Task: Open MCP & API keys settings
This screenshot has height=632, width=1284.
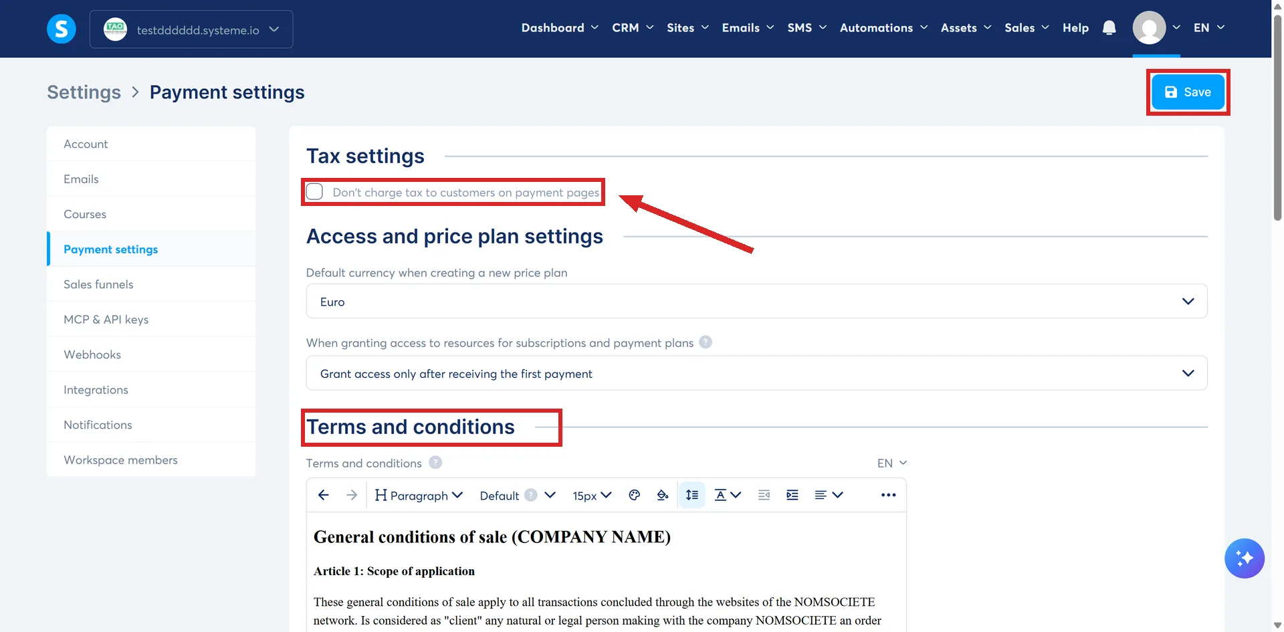Action: click(x=152, y=320)
